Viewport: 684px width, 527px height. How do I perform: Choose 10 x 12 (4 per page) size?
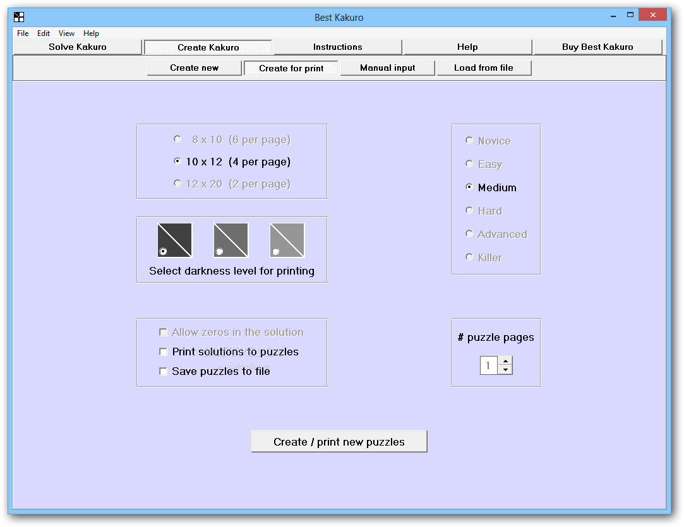(232, 162)
